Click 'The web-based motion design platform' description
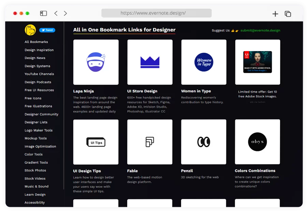The width and height of the screenshot is (308, 212). [145, 180]
